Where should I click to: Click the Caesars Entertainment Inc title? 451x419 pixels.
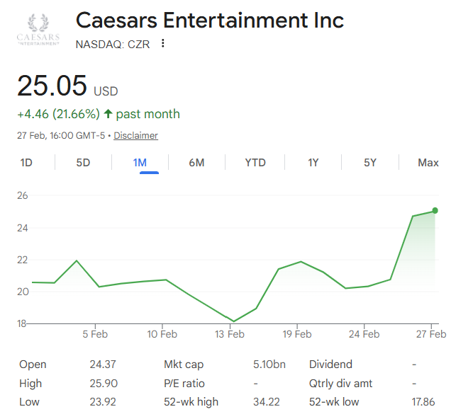210,20
